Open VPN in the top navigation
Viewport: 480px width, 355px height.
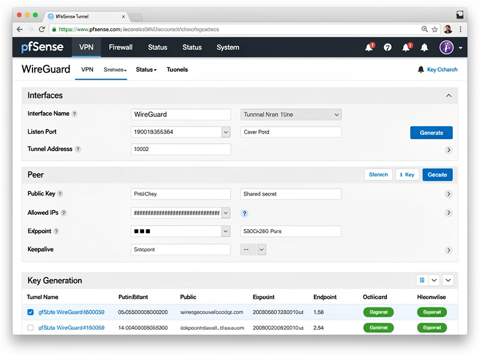[x=86, y=47]
